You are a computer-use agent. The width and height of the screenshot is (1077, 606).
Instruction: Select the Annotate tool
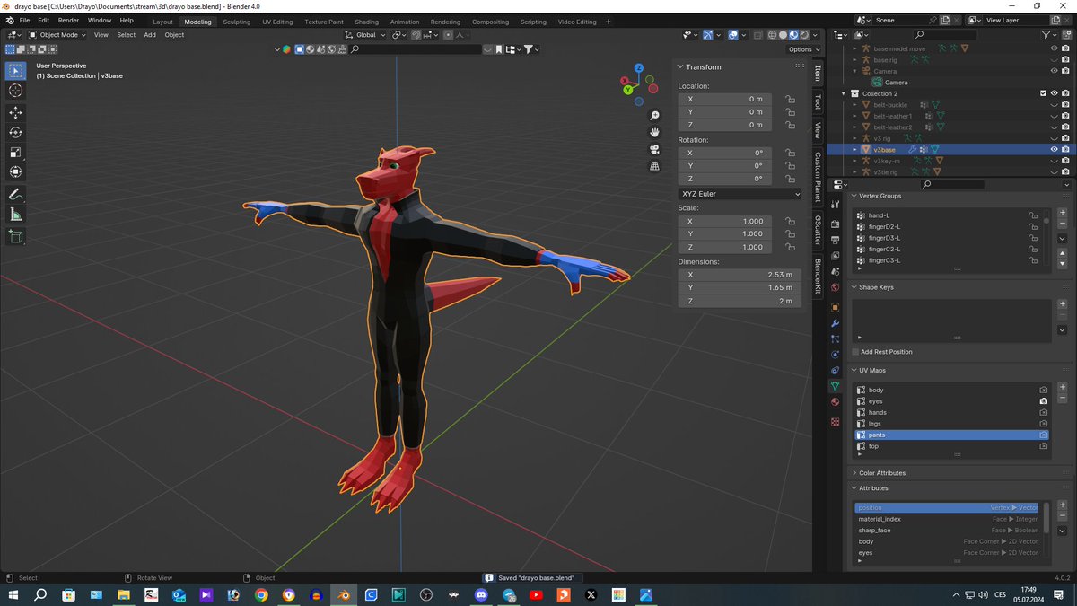click(x=16, y=195)
